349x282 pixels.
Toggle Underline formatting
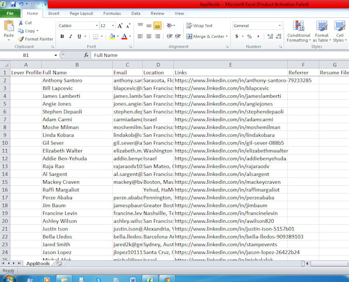click(79, 36)
